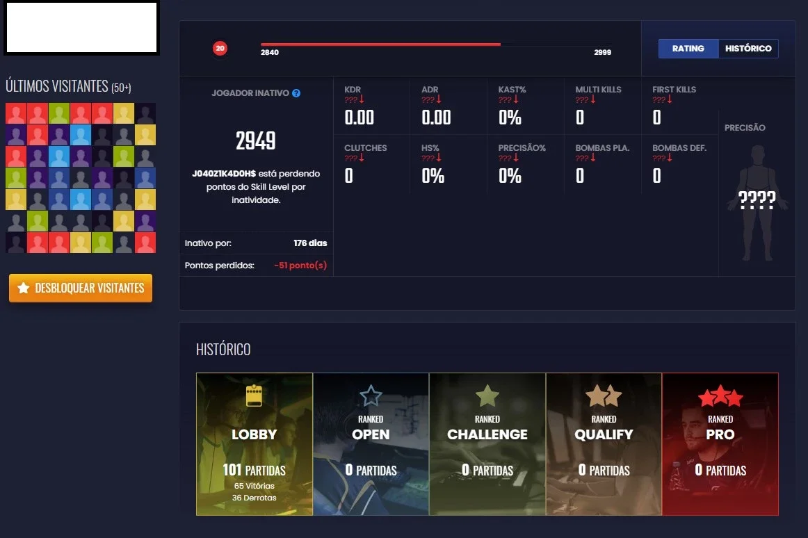Click the J040Z1K4D0H$ player name
808x538 pixels.
coord(224,174)
